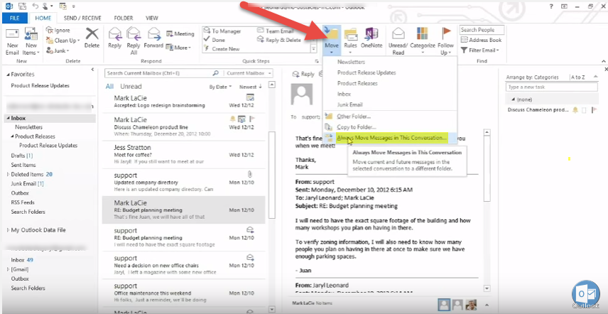608x314 pixels.
Task: Click Ignore in the Delete group
Action: tap(58, 31)
